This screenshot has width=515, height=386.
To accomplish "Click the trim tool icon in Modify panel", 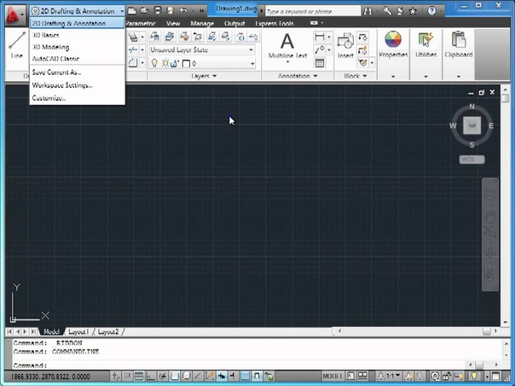I will 133,50.
